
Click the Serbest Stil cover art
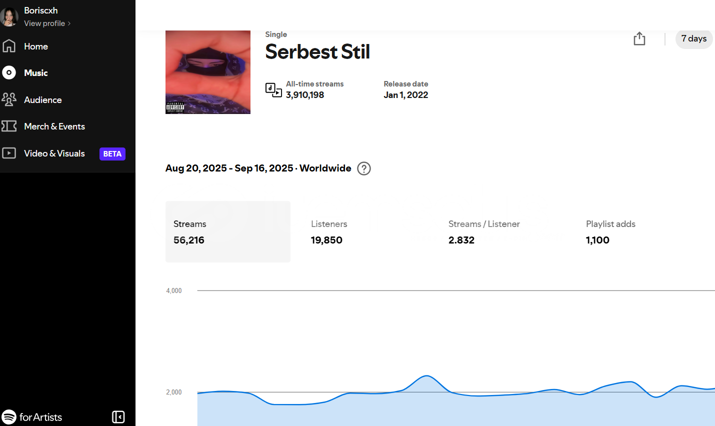tap(208, 72)
